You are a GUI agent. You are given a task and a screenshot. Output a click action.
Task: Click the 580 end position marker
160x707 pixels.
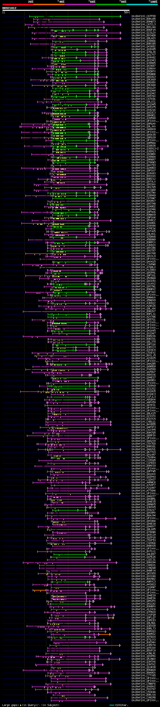pyautogui.click(x=126, y=12)
